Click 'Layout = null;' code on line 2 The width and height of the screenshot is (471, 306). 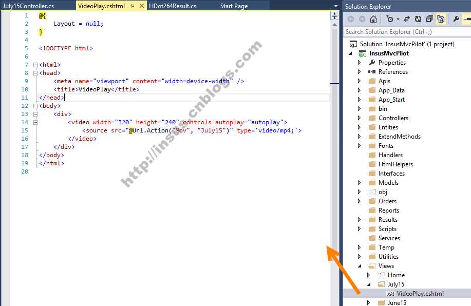point(79,24)
